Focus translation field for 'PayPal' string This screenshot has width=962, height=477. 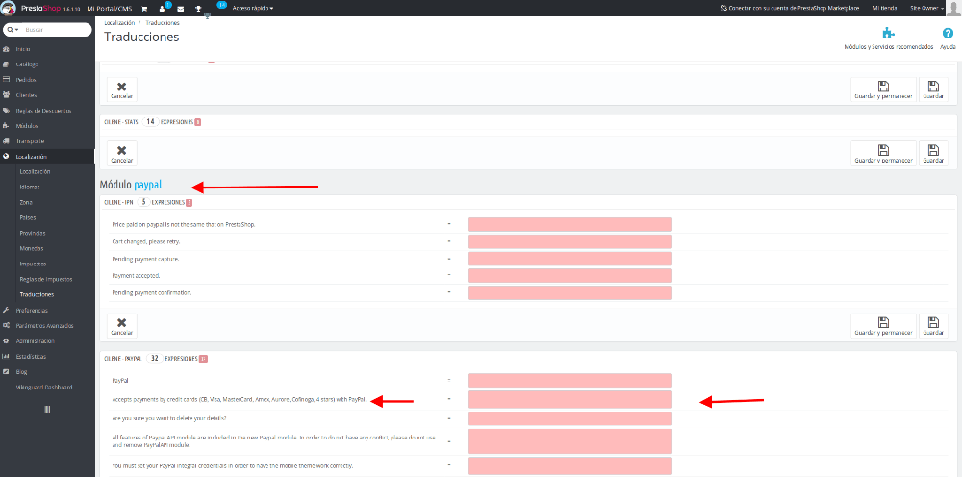click(x=570, y=381)
